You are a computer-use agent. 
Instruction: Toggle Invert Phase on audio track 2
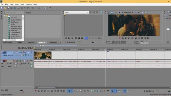tap(17, 61)
